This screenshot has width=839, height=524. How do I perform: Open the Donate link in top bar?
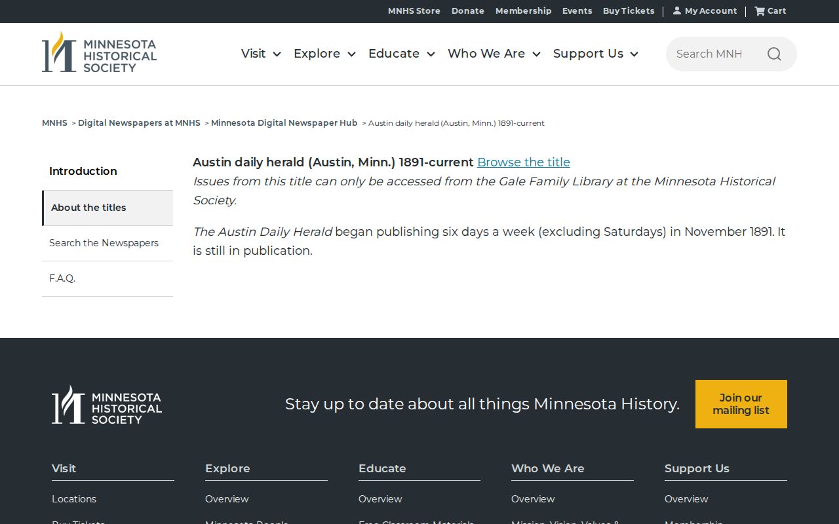point(468,11)
